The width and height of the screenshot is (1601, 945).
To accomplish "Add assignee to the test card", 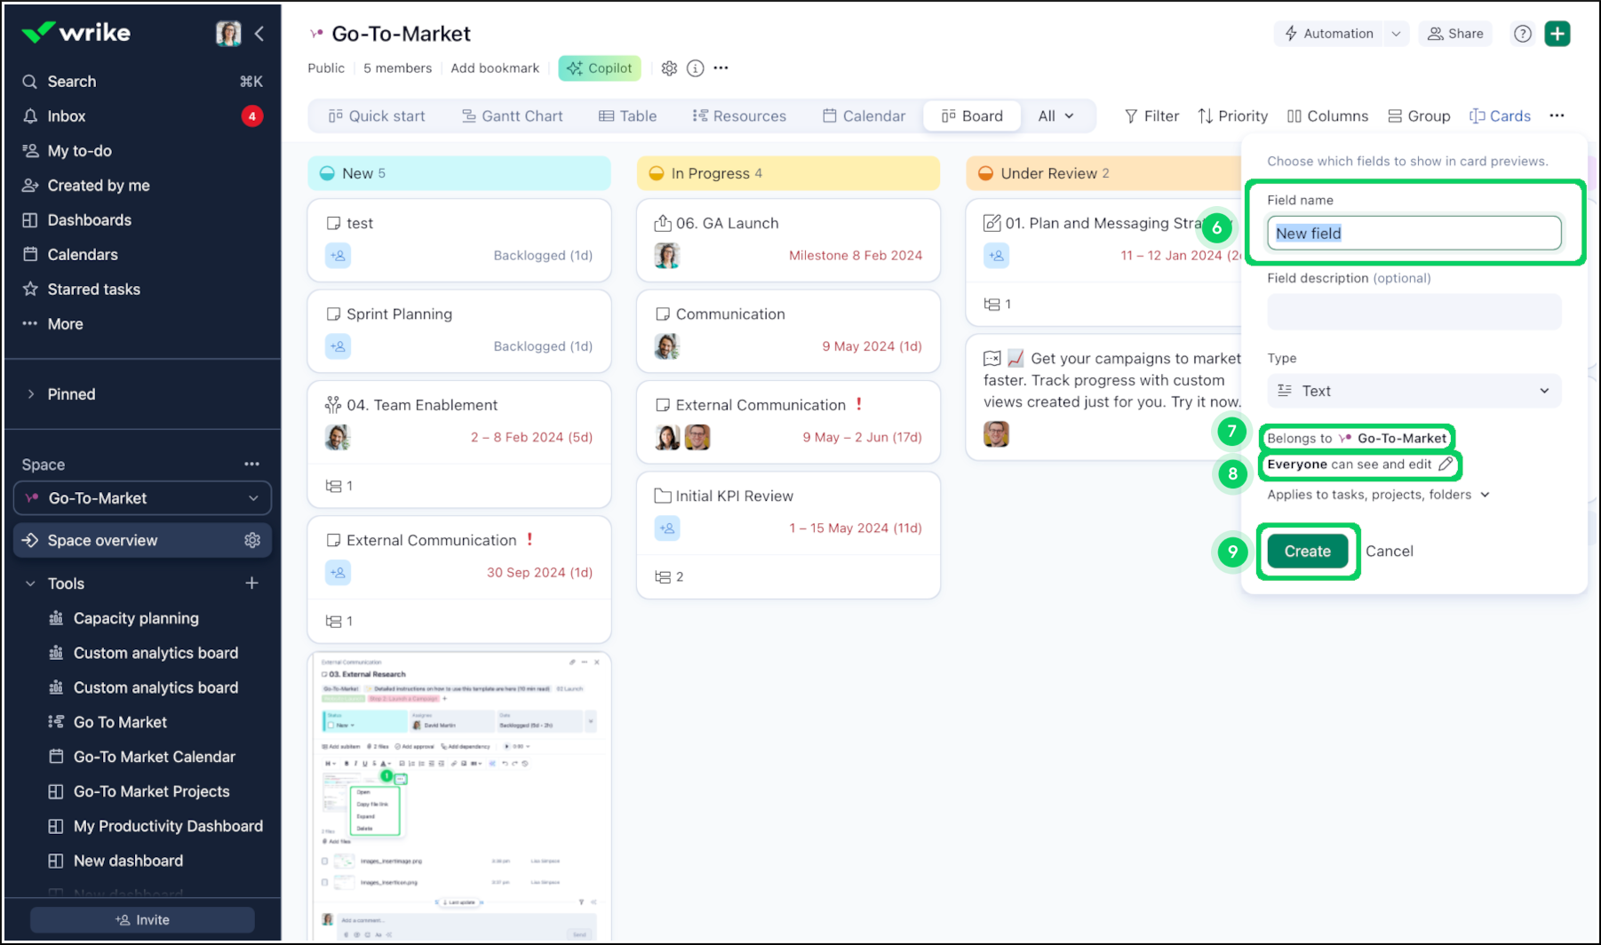I will click(338, 256).
